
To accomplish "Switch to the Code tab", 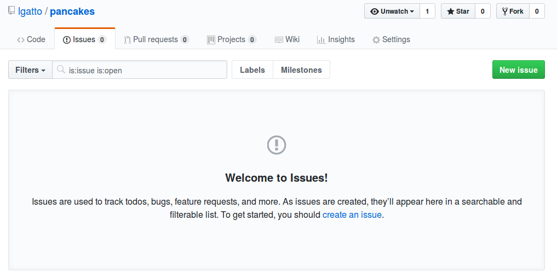I will coord(31,39).
